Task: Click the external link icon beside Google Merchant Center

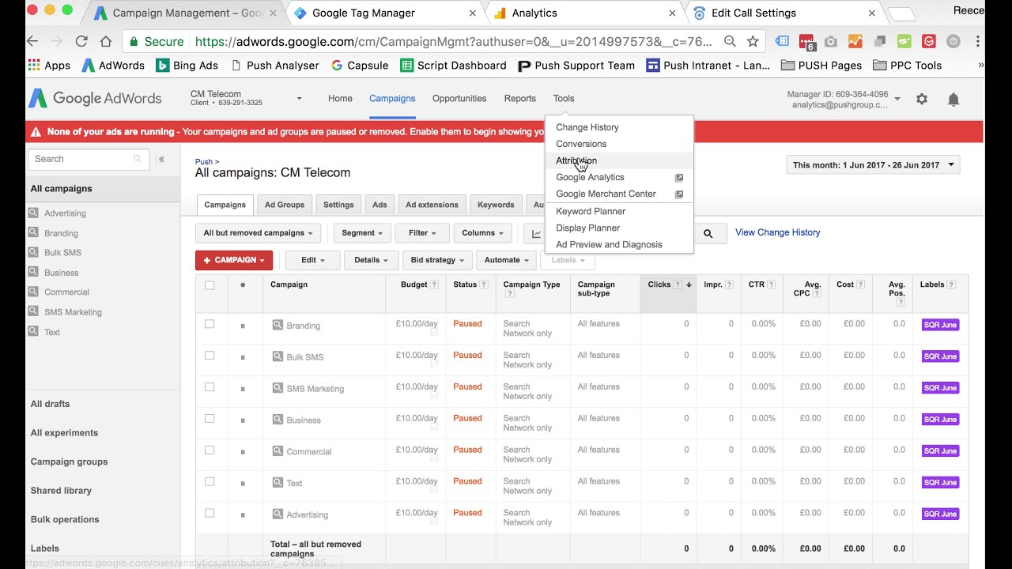Action: pos(679,194)
